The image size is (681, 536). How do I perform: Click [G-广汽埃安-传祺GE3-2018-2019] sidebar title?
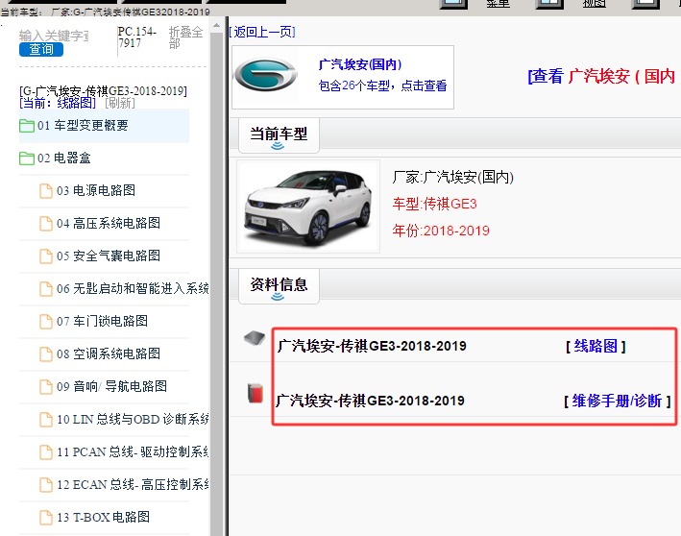[x=104, y=91]
